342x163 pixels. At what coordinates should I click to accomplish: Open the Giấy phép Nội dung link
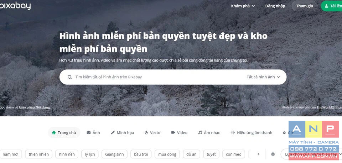[x=34, y=107]
